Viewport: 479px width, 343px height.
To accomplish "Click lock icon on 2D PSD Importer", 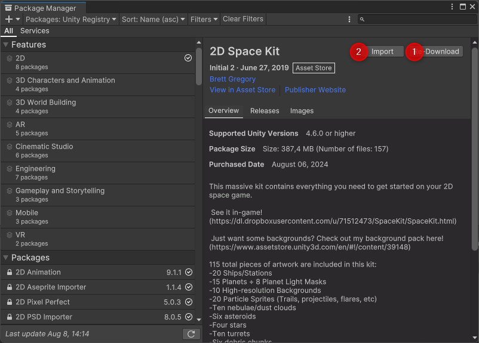I will point(10,317).
